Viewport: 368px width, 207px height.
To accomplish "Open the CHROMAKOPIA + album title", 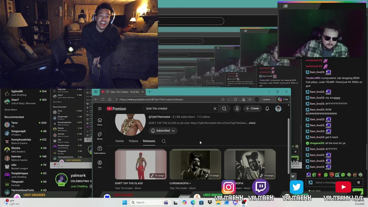I will [x=180, y=183].
